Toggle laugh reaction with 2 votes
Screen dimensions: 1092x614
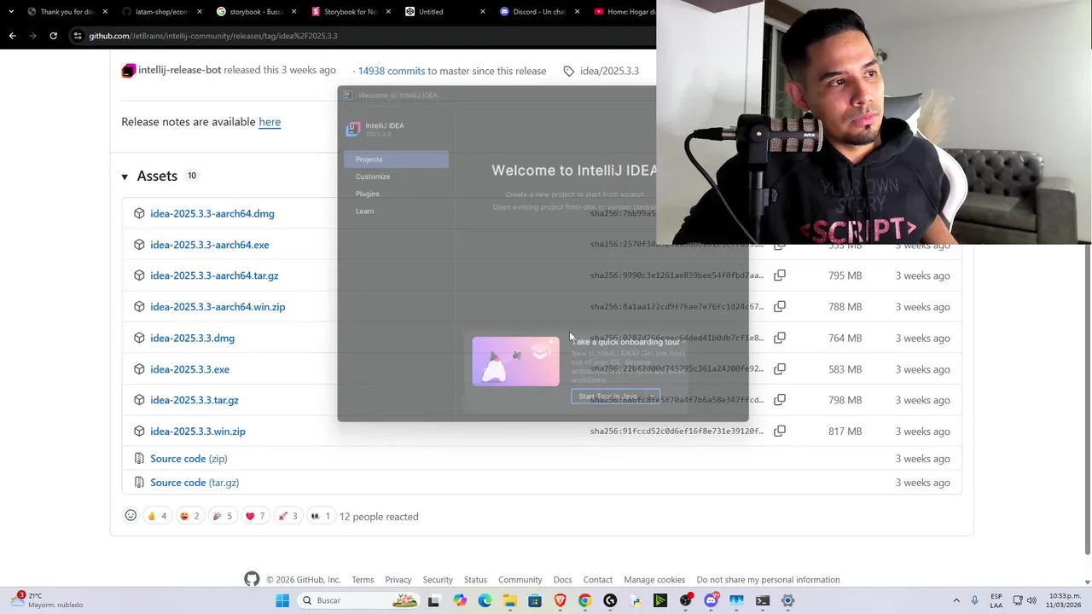(189, 516)
